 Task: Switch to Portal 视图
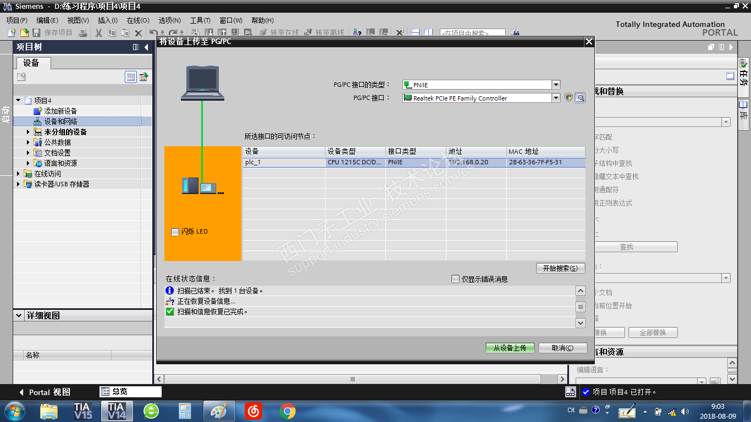coord(45,392)
